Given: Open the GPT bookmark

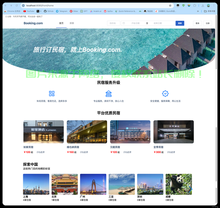Looking at the screenshot, I should point(84,11).
